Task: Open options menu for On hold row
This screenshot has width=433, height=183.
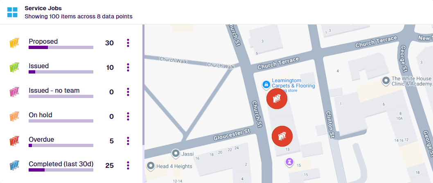Action: pyautogui.click(x=128, y=116)
